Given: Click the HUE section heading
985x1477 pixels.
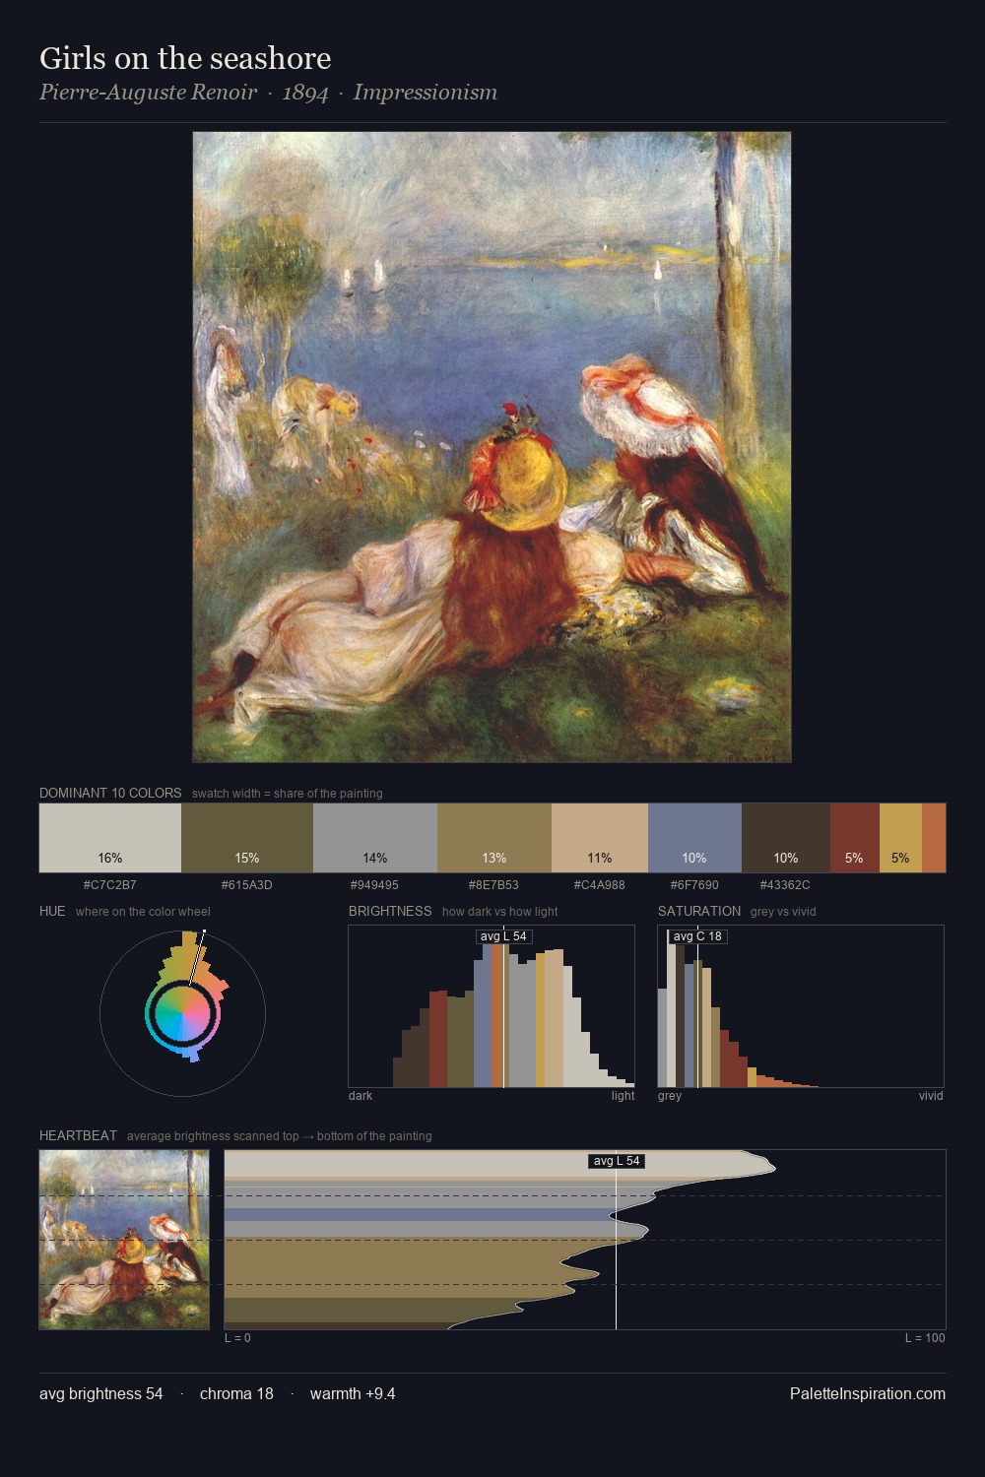Looking at the screenshot, I should (x=52, y=911).
